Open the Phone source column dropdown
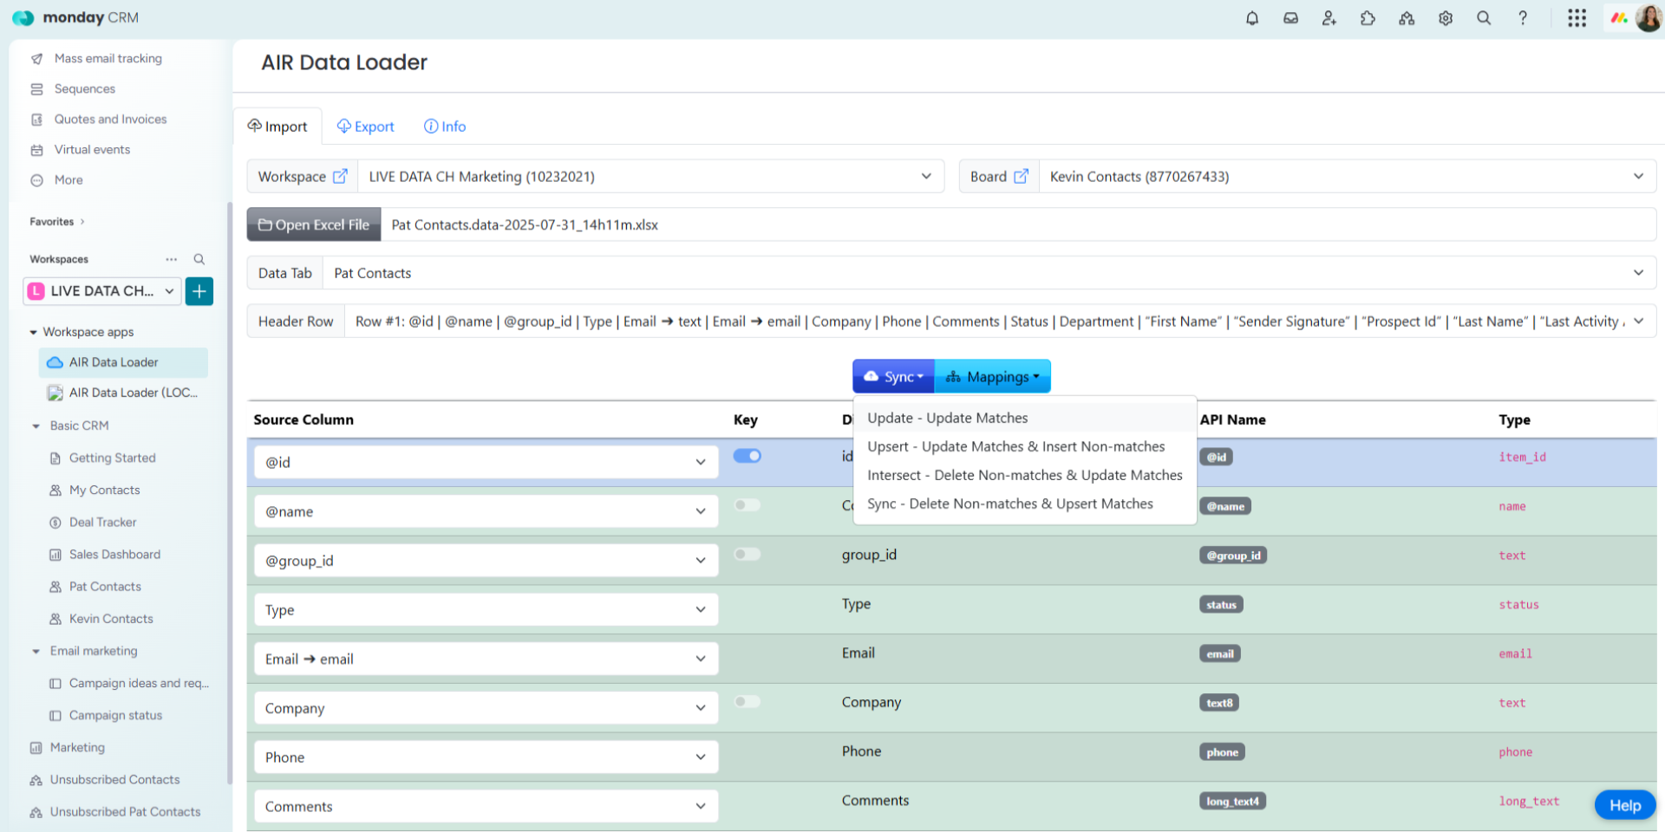Viewport: 1665px width, 832px height. 486,757
